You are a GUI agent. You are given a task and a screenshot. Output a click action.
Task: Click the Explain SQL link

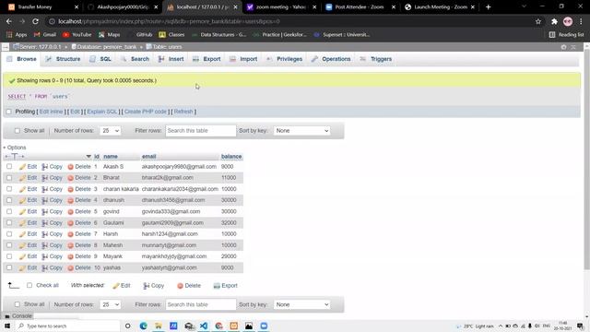click(x=102, y=112)
